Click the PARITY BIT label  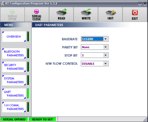(70, 47)
